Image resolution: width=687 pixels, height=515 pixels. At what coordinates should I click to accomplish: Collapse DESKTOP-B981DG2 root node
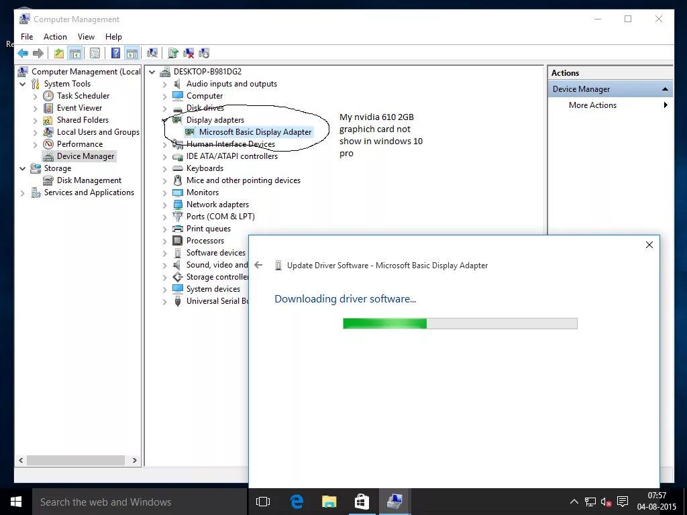click(x=152, y=72)
